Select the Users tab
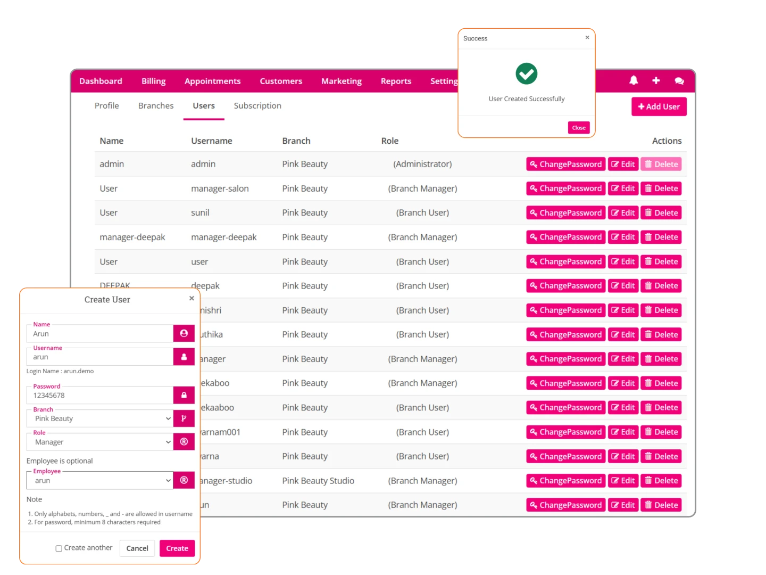The width and height of the screenshot is (766, 575). pos(204,105)
